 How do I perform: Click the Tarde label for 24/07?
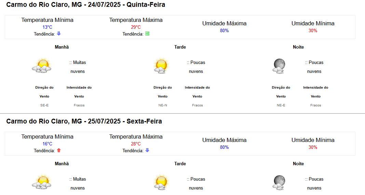pyautogui.click(x=180, y=47)
